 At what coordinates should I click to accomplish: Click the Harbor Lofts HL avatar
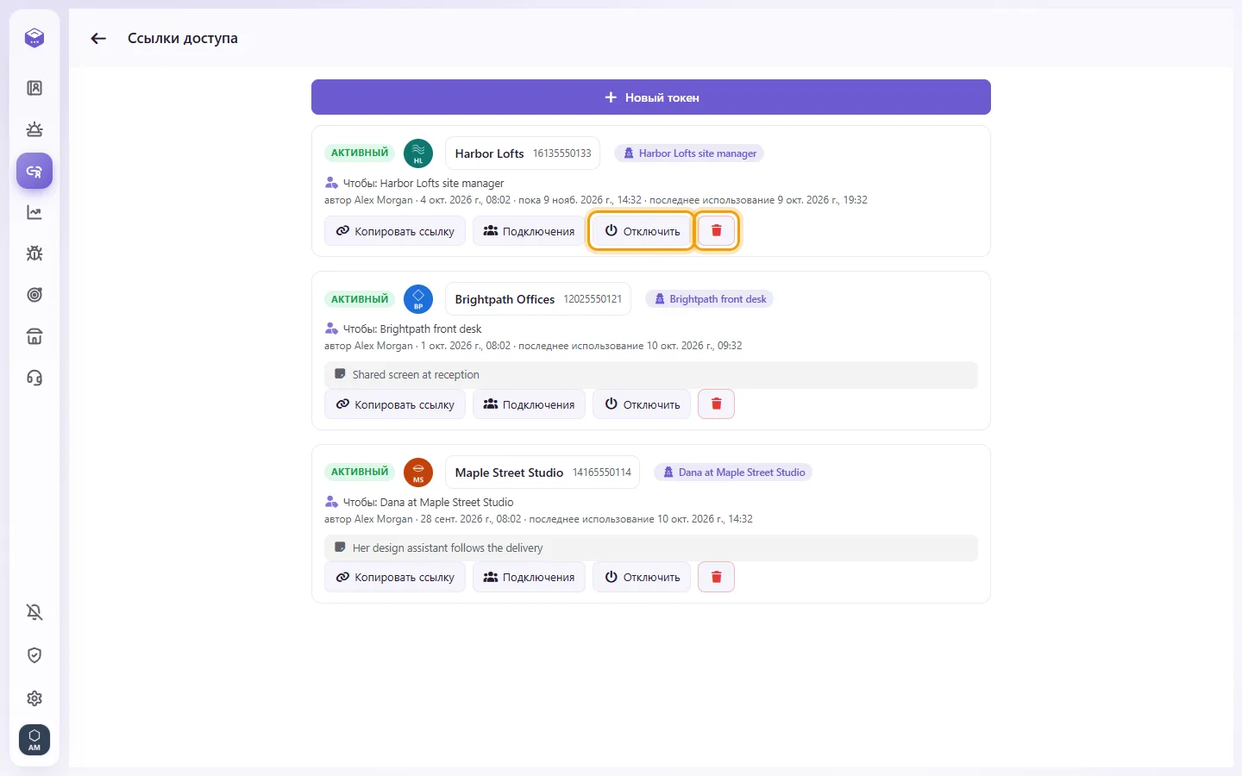click(x=418, y=153)
